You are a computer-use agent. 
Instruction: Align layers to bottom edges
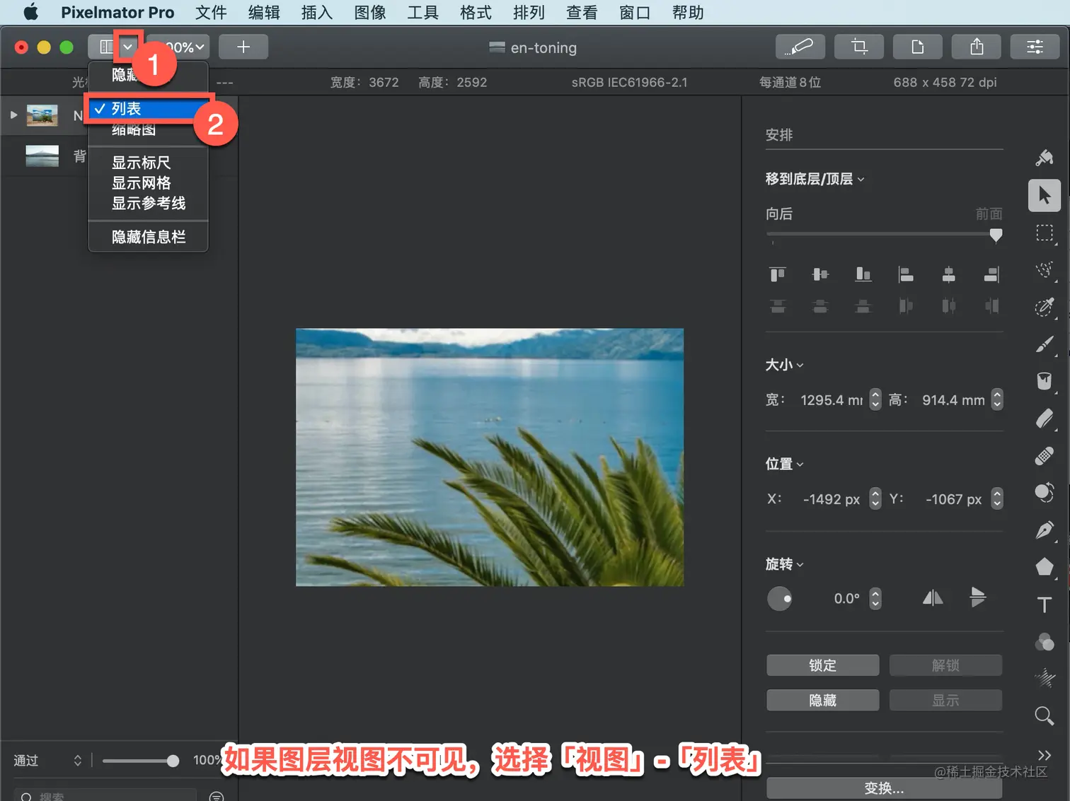(863, 274)
